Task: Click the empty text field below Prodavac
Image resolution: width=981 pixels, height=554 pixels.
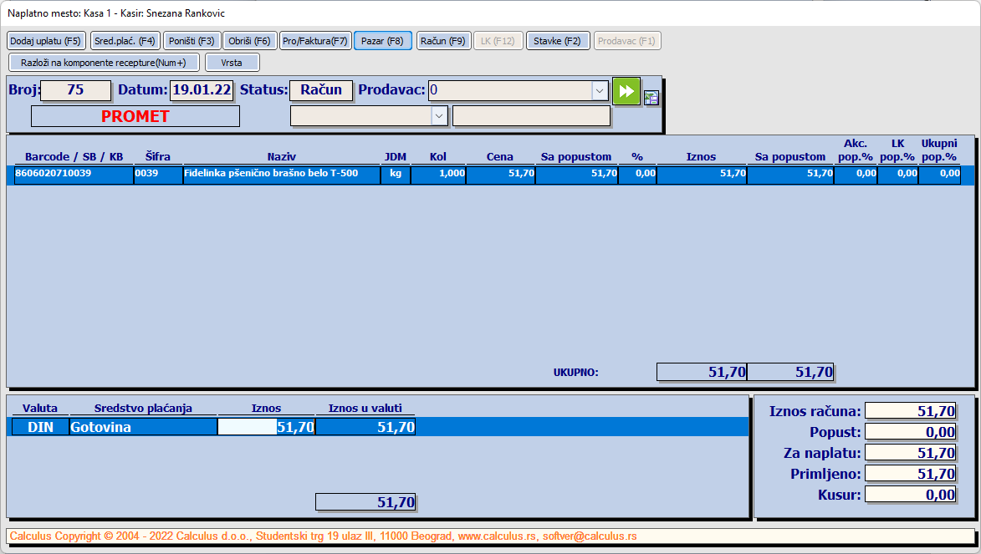Action: tap(531, 116)
